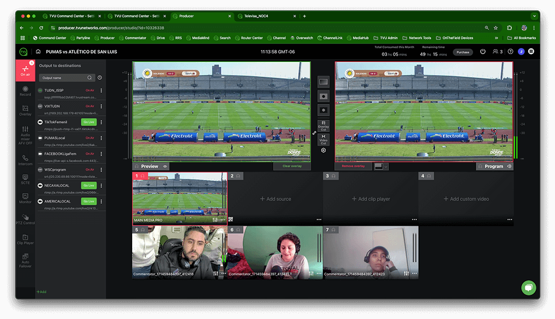Click the Remove overlay button

click(x=353, y=166)
